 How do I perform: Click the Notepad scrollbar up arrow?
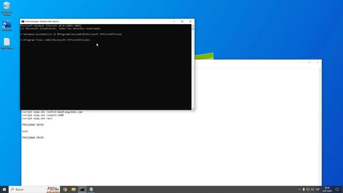(320, 70)
